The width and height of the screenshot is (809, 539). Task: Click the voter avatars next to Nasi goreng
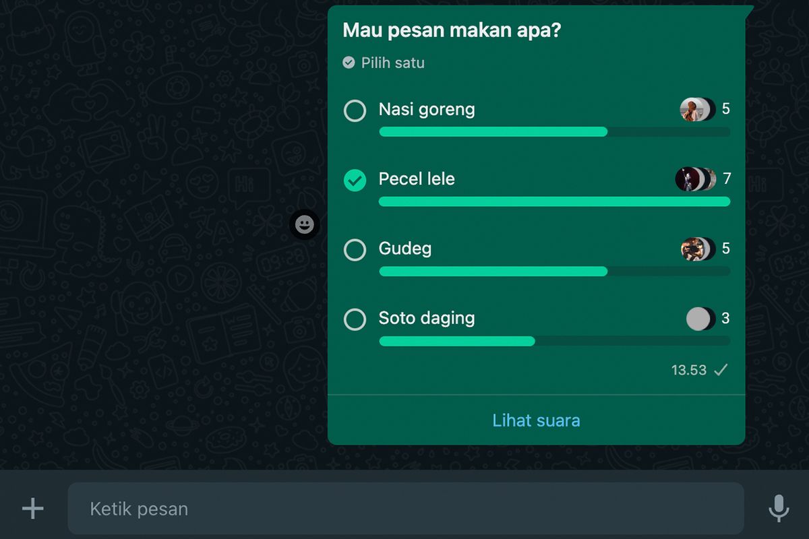(697, 109)
